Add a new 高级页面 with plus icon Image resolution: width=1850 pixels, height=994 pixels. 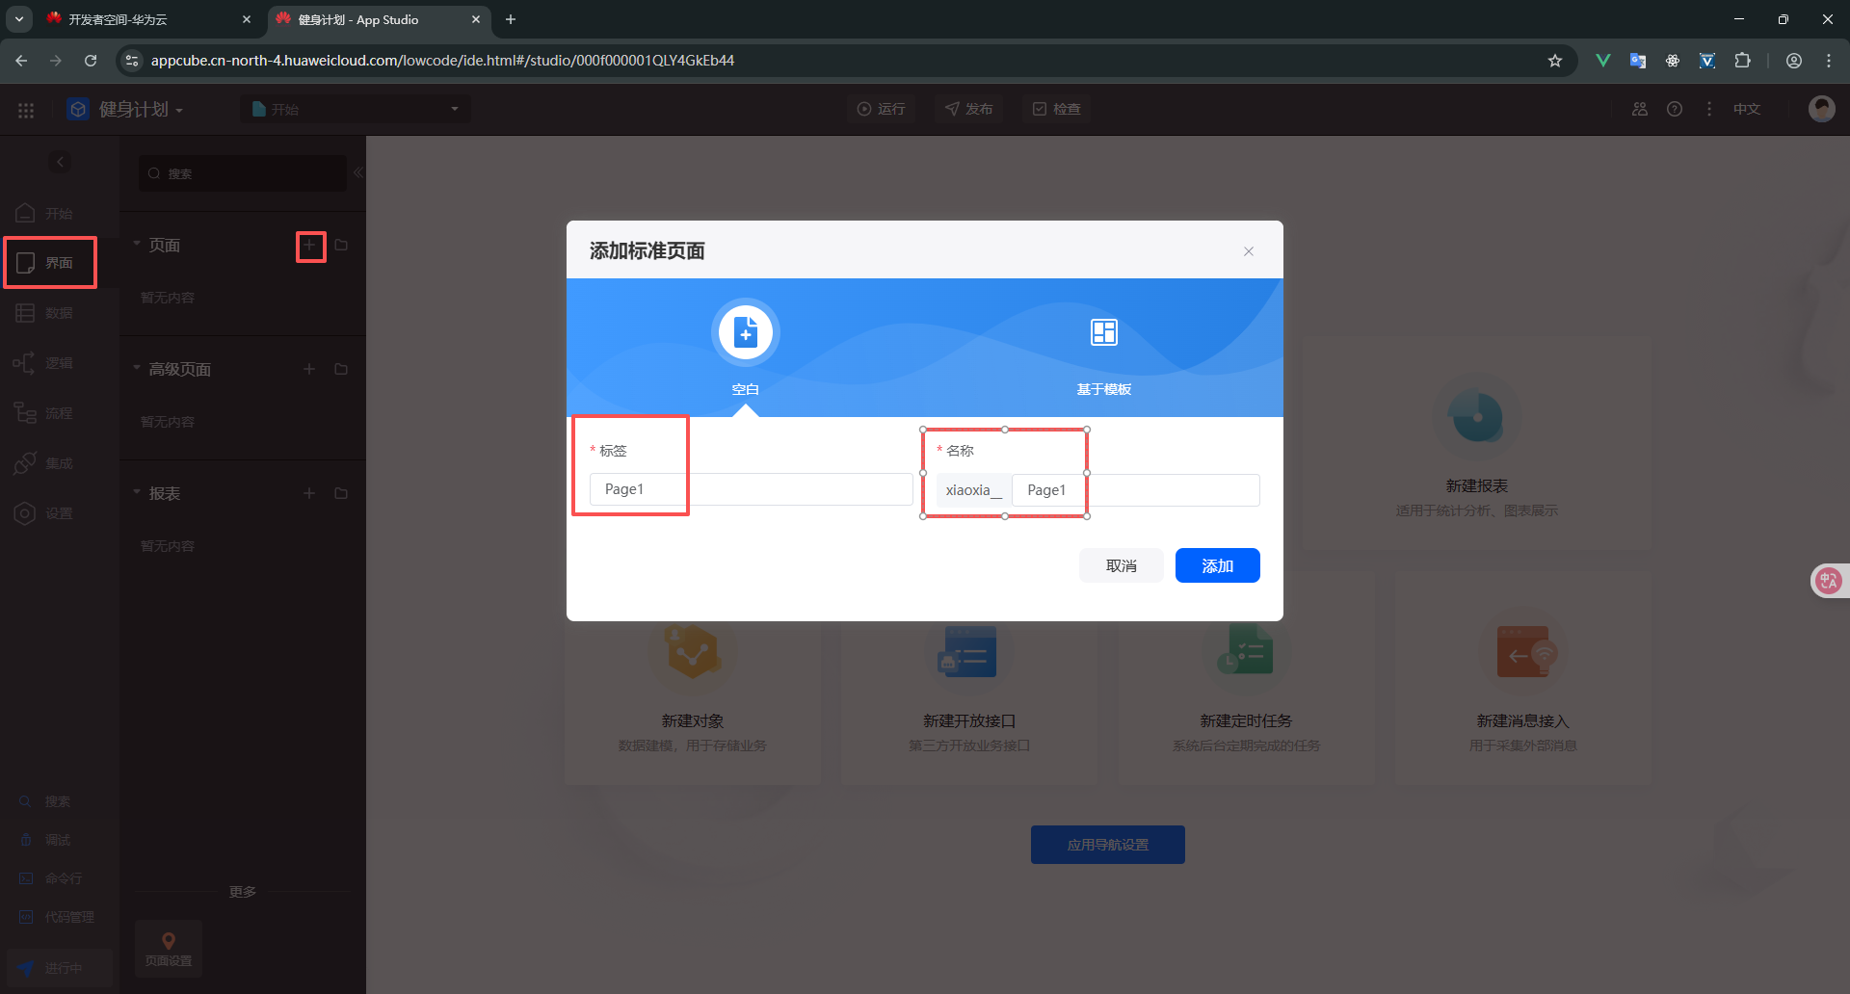pos(309,370)
